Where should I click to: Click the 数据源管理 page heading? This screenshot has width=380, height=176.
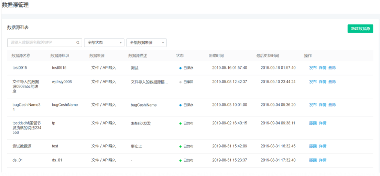[x=15, y=5]
